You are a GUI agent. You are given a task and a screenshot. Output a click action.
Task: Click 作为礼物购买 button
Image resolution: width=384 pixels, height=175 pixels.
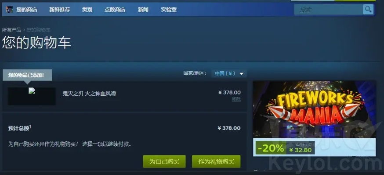[216, 161]
